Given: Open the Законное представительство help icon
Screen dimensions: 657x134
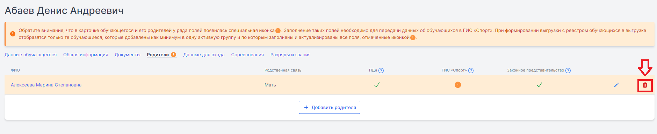Looking at the screenshot, I should [x=568, y=70].
